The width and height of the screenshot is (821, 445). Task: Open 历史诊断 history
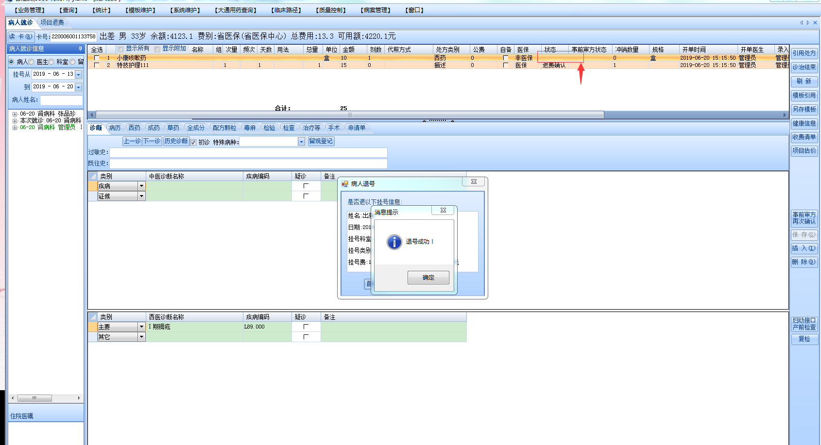(176, 141)
